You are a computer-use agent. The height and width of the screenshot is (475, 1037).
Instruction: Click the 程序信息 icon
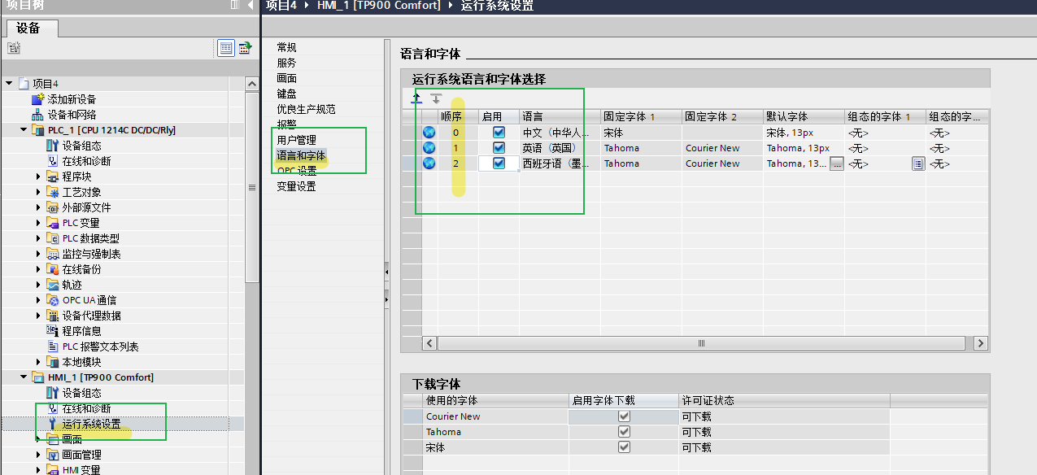tap(53, 331)
